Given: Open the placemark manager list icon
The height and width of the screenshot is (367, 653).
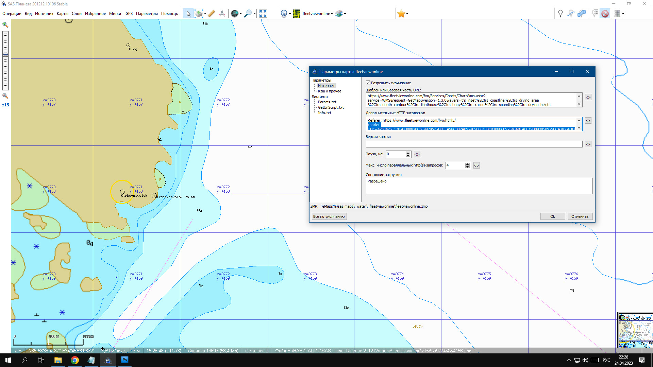Looking at the screenshot, I should tap(595, 14).
